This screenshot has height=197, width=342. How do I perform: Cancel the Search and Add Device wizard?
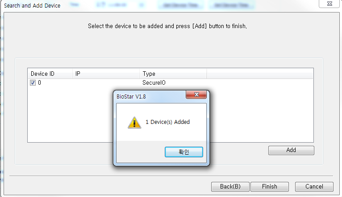pyautogui.click(x=314, y=187)
